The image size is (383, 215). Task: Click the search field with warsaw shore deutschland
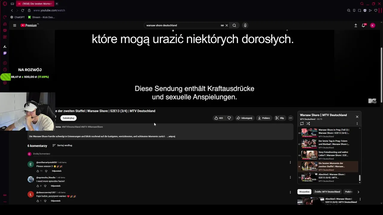click(183, 25)
